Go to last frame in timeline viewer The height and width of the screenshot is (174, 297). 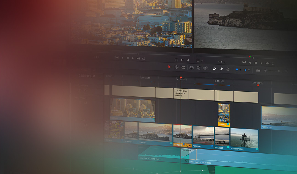click(267, 63)
